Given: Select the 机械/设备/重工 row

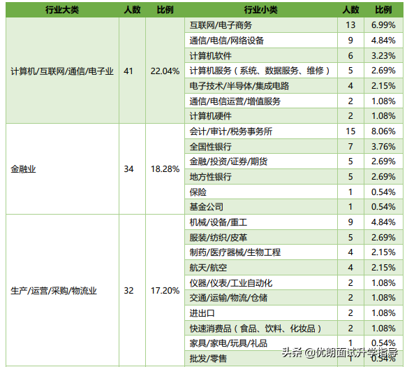Looking at the screenshot, I should point(294,222).
